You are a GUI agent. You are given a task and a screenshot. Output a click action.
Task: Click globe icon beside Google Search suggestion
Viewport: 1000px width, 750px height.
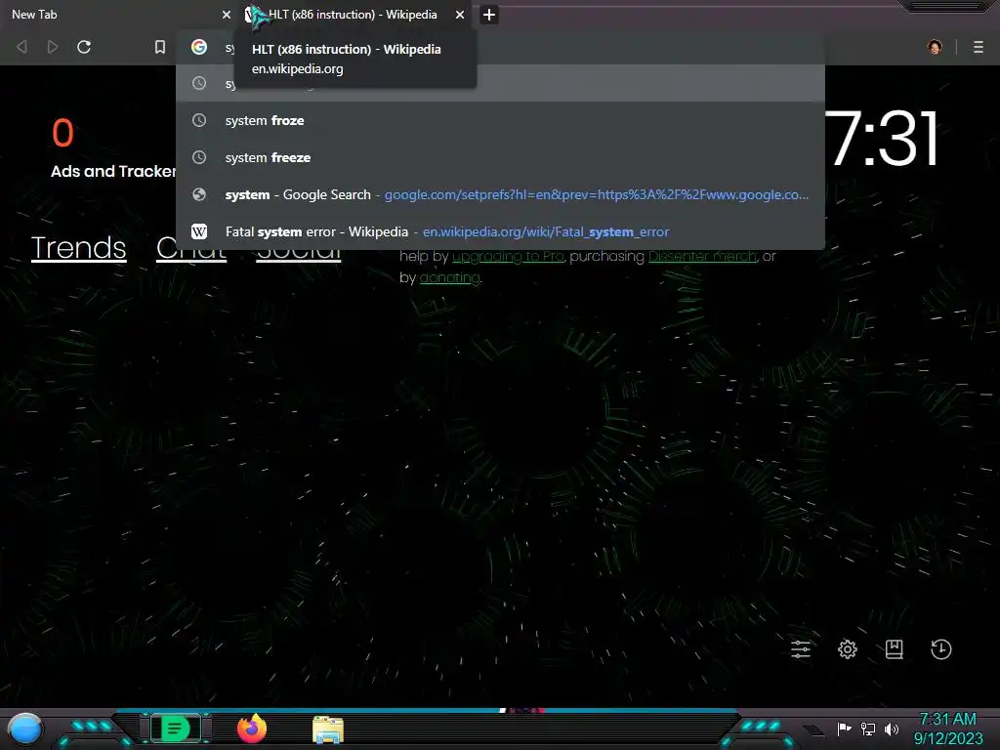[x=199, y=194]
